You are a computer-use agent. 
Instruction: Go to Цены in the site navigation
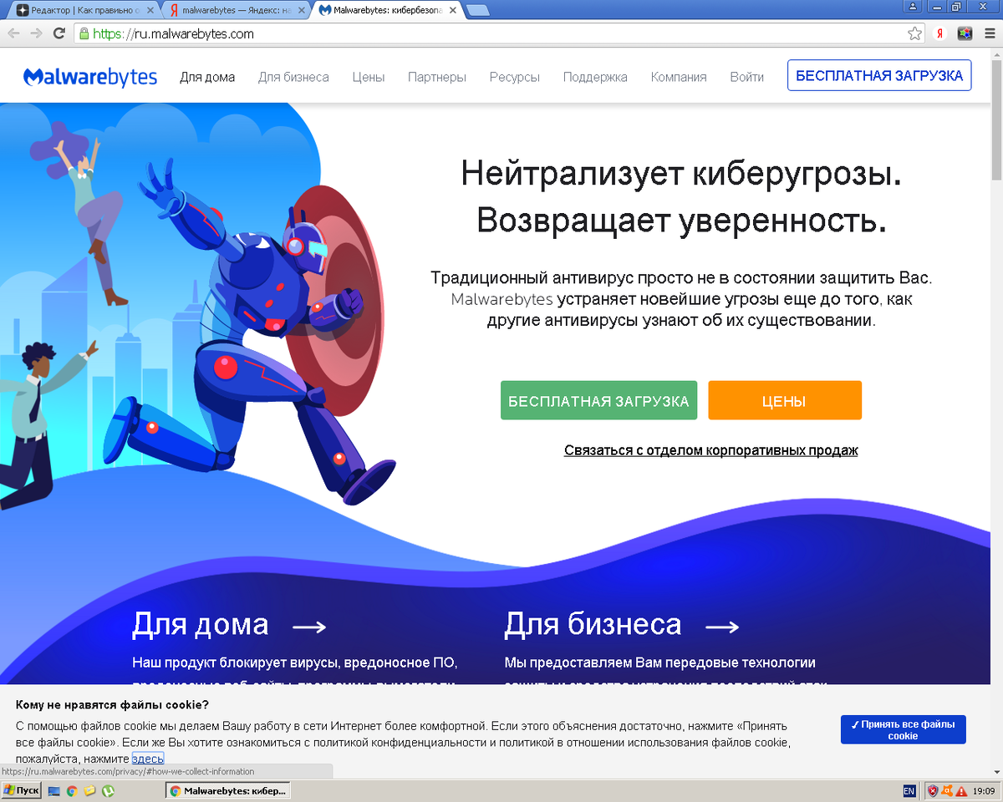[369, 77]
